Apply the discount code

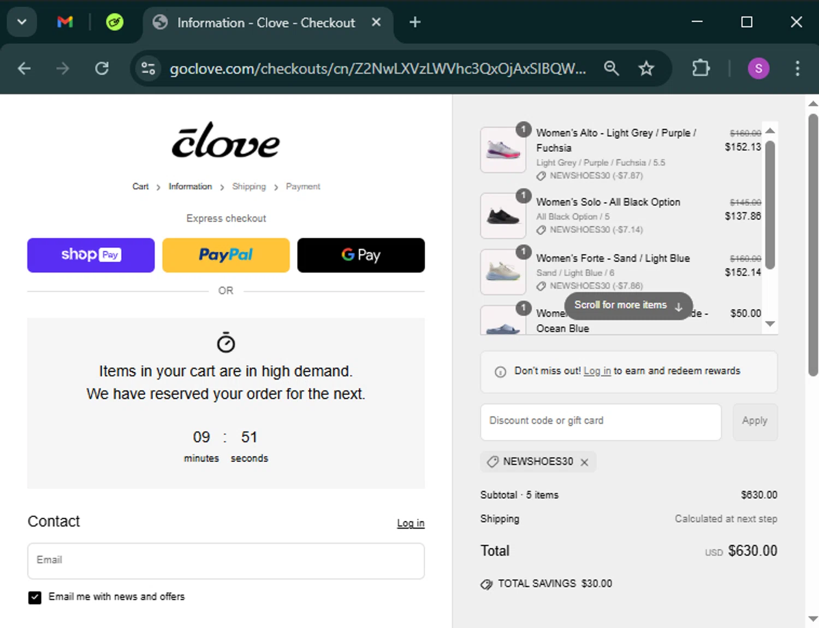pos(755,422)
